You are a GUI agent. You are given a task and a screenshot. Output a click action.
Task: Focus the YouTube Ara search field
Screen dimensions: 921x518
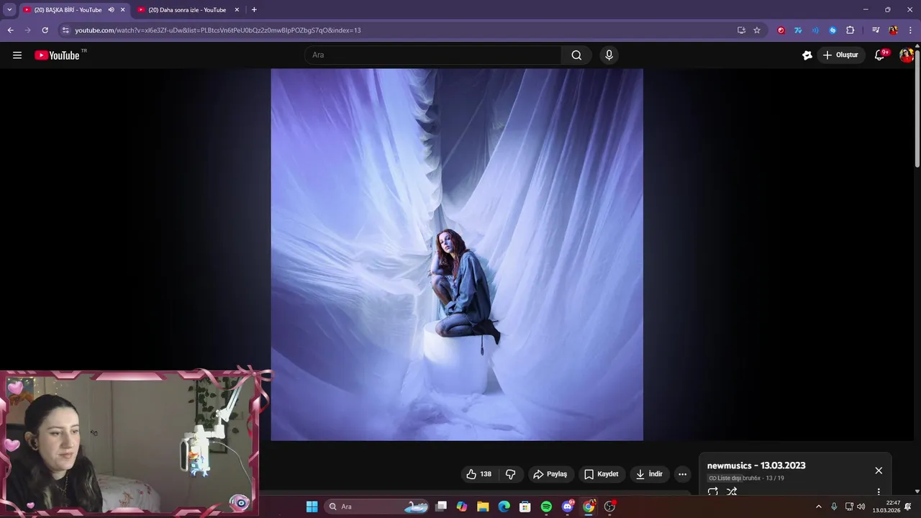pyautogui.click(x=434, y=55)
